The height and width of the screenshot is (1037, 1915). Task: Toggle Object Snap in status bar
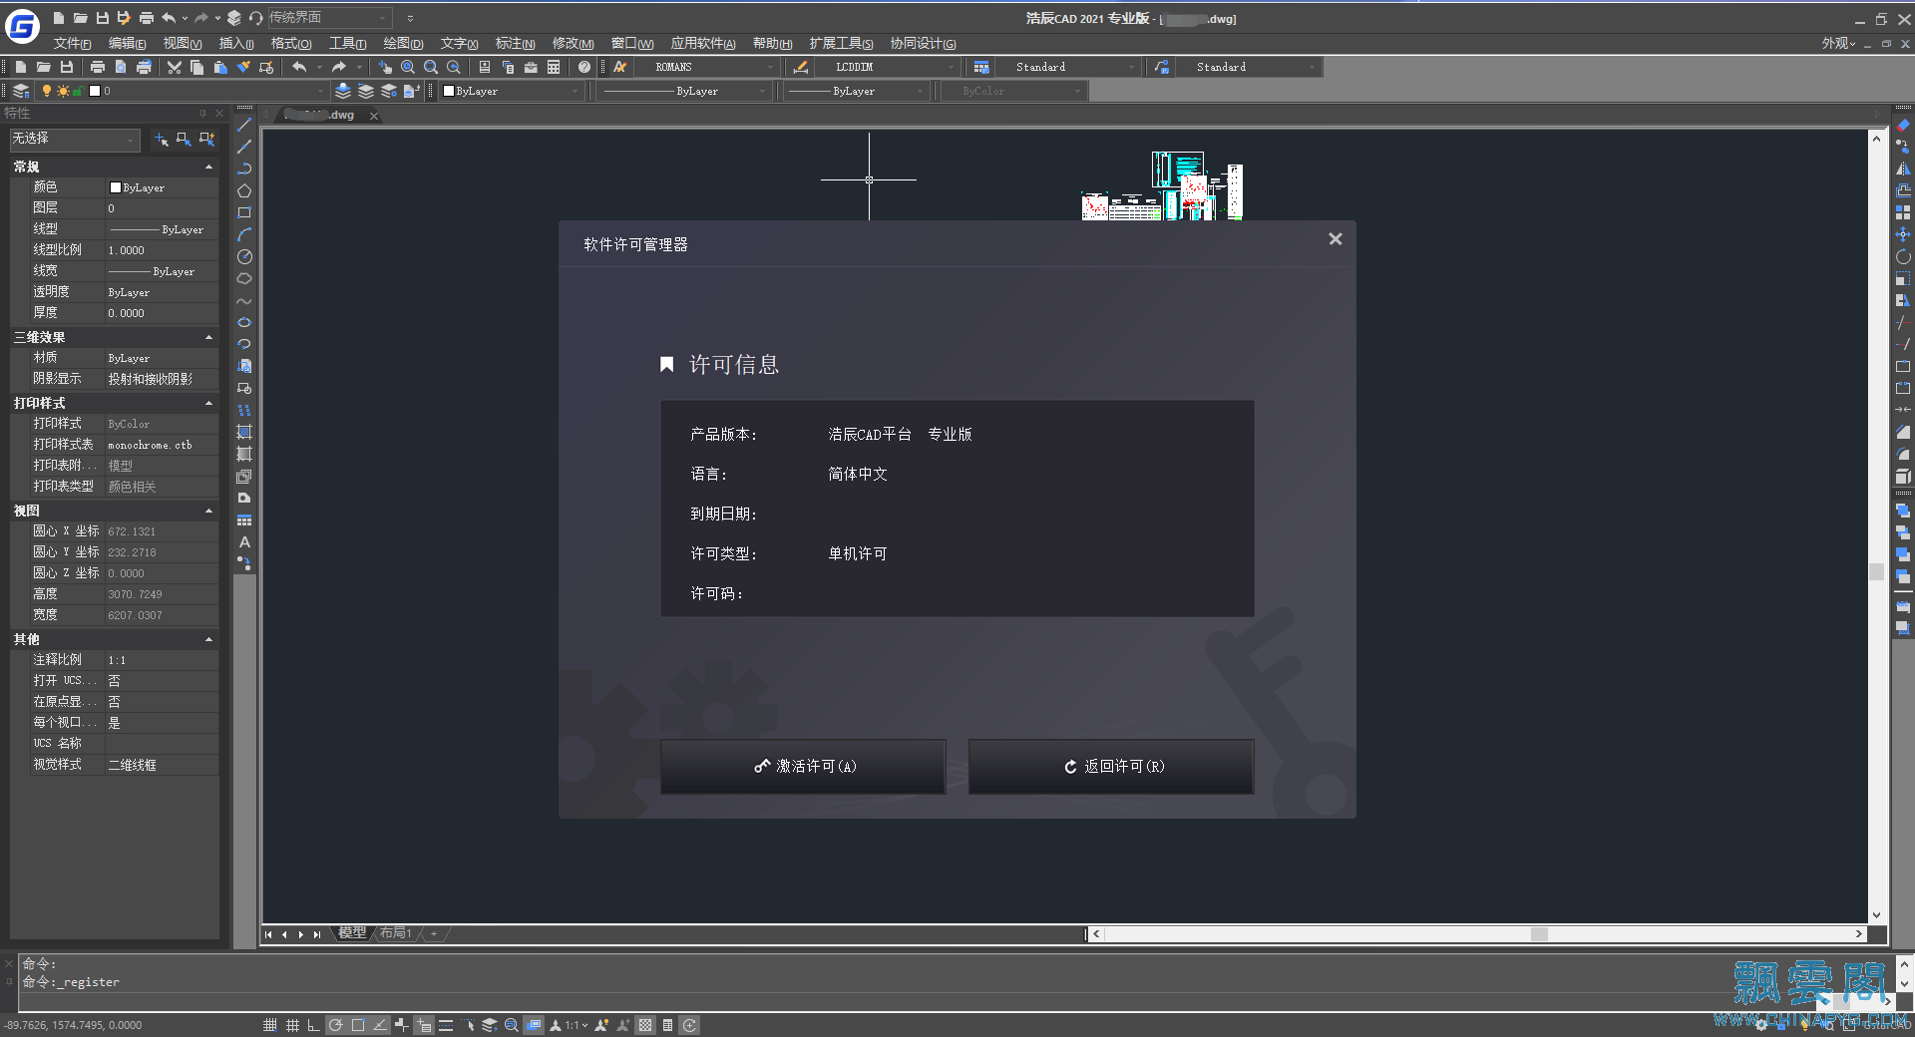(x=358, y=1025)
